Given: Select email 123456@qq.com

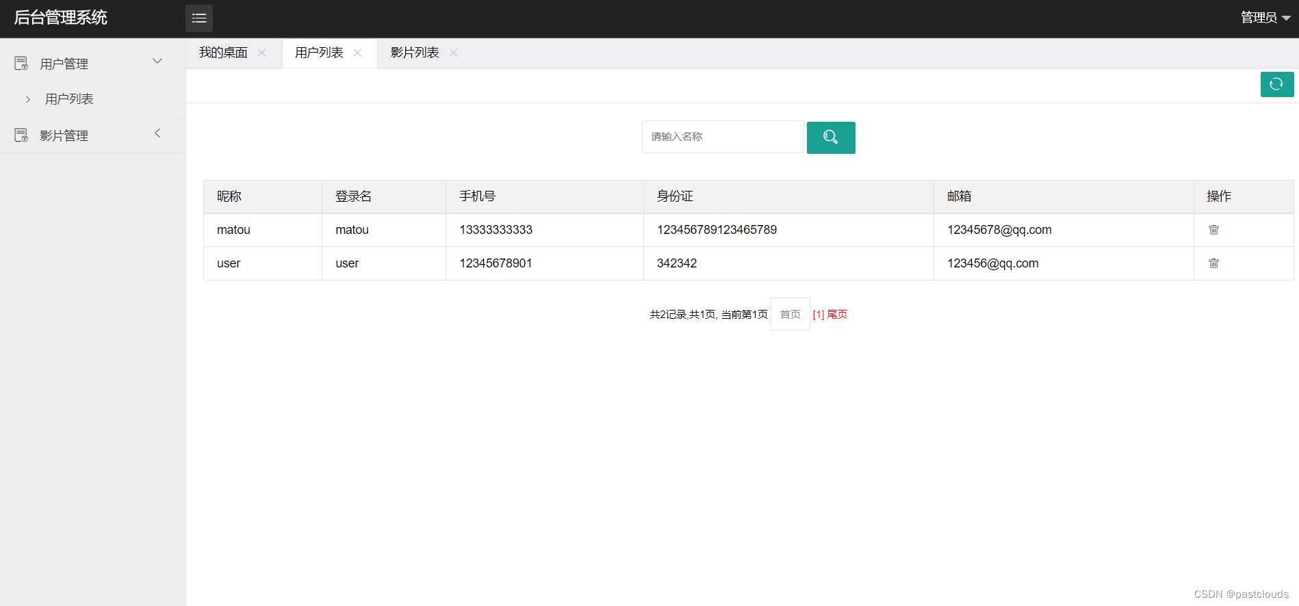Looking at the screenshot, I should pos(993,263).
